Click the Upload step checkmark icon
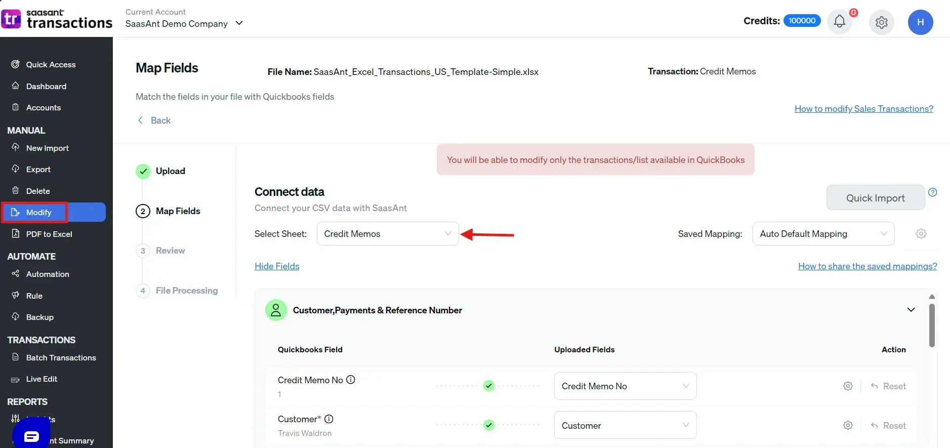Screen dimensions: 950x448 click(x=143, y=172)
